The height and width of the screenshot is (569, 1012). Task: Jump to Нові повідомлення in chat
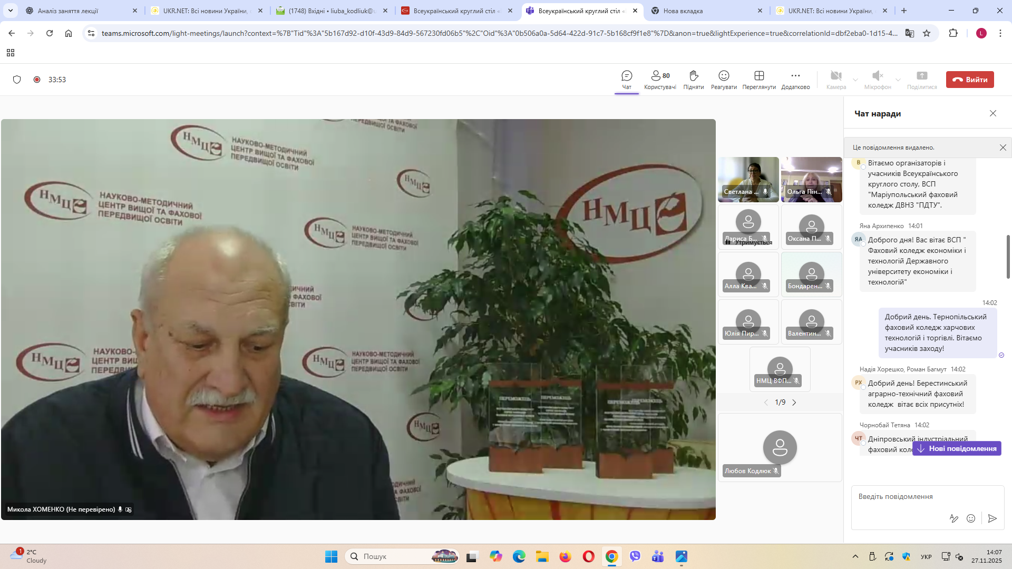tap(957, 448)
